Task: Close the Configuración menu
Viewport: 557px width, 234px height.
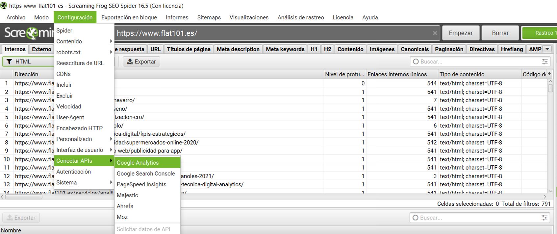Action: [x=75, y=17]
